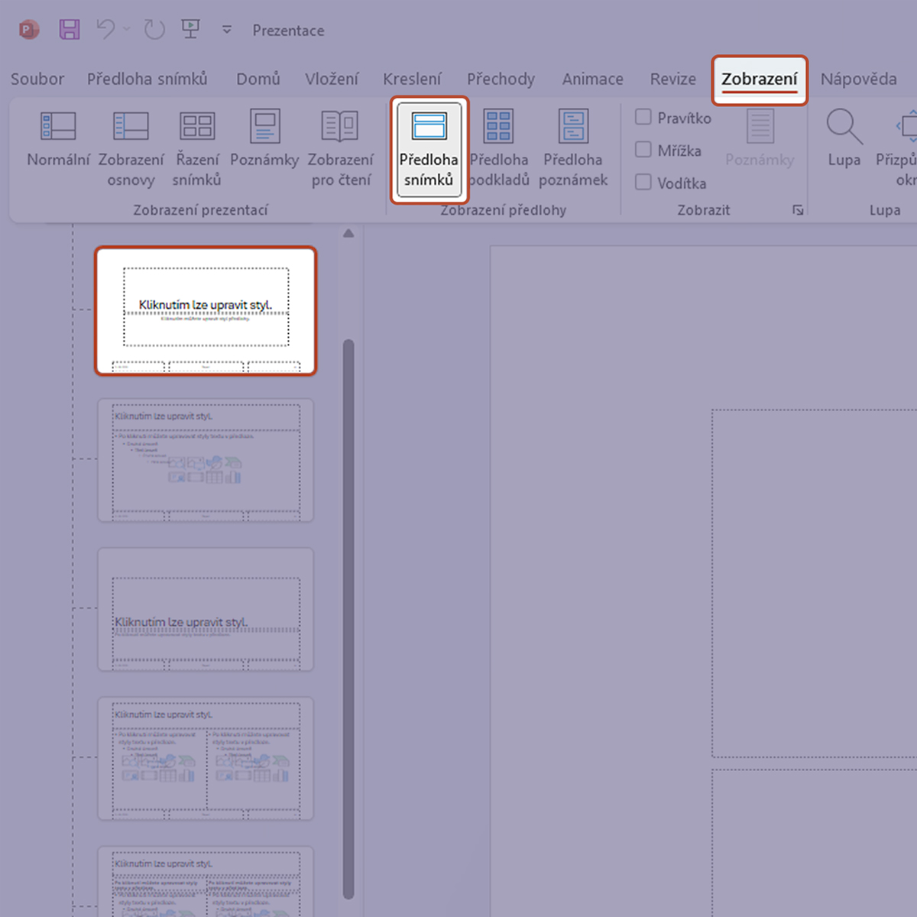Image resolution: width=917 pixels, height=917 pixels.
Task: Click the Zobrazení prezentací group label
Action: coord(200,210)
